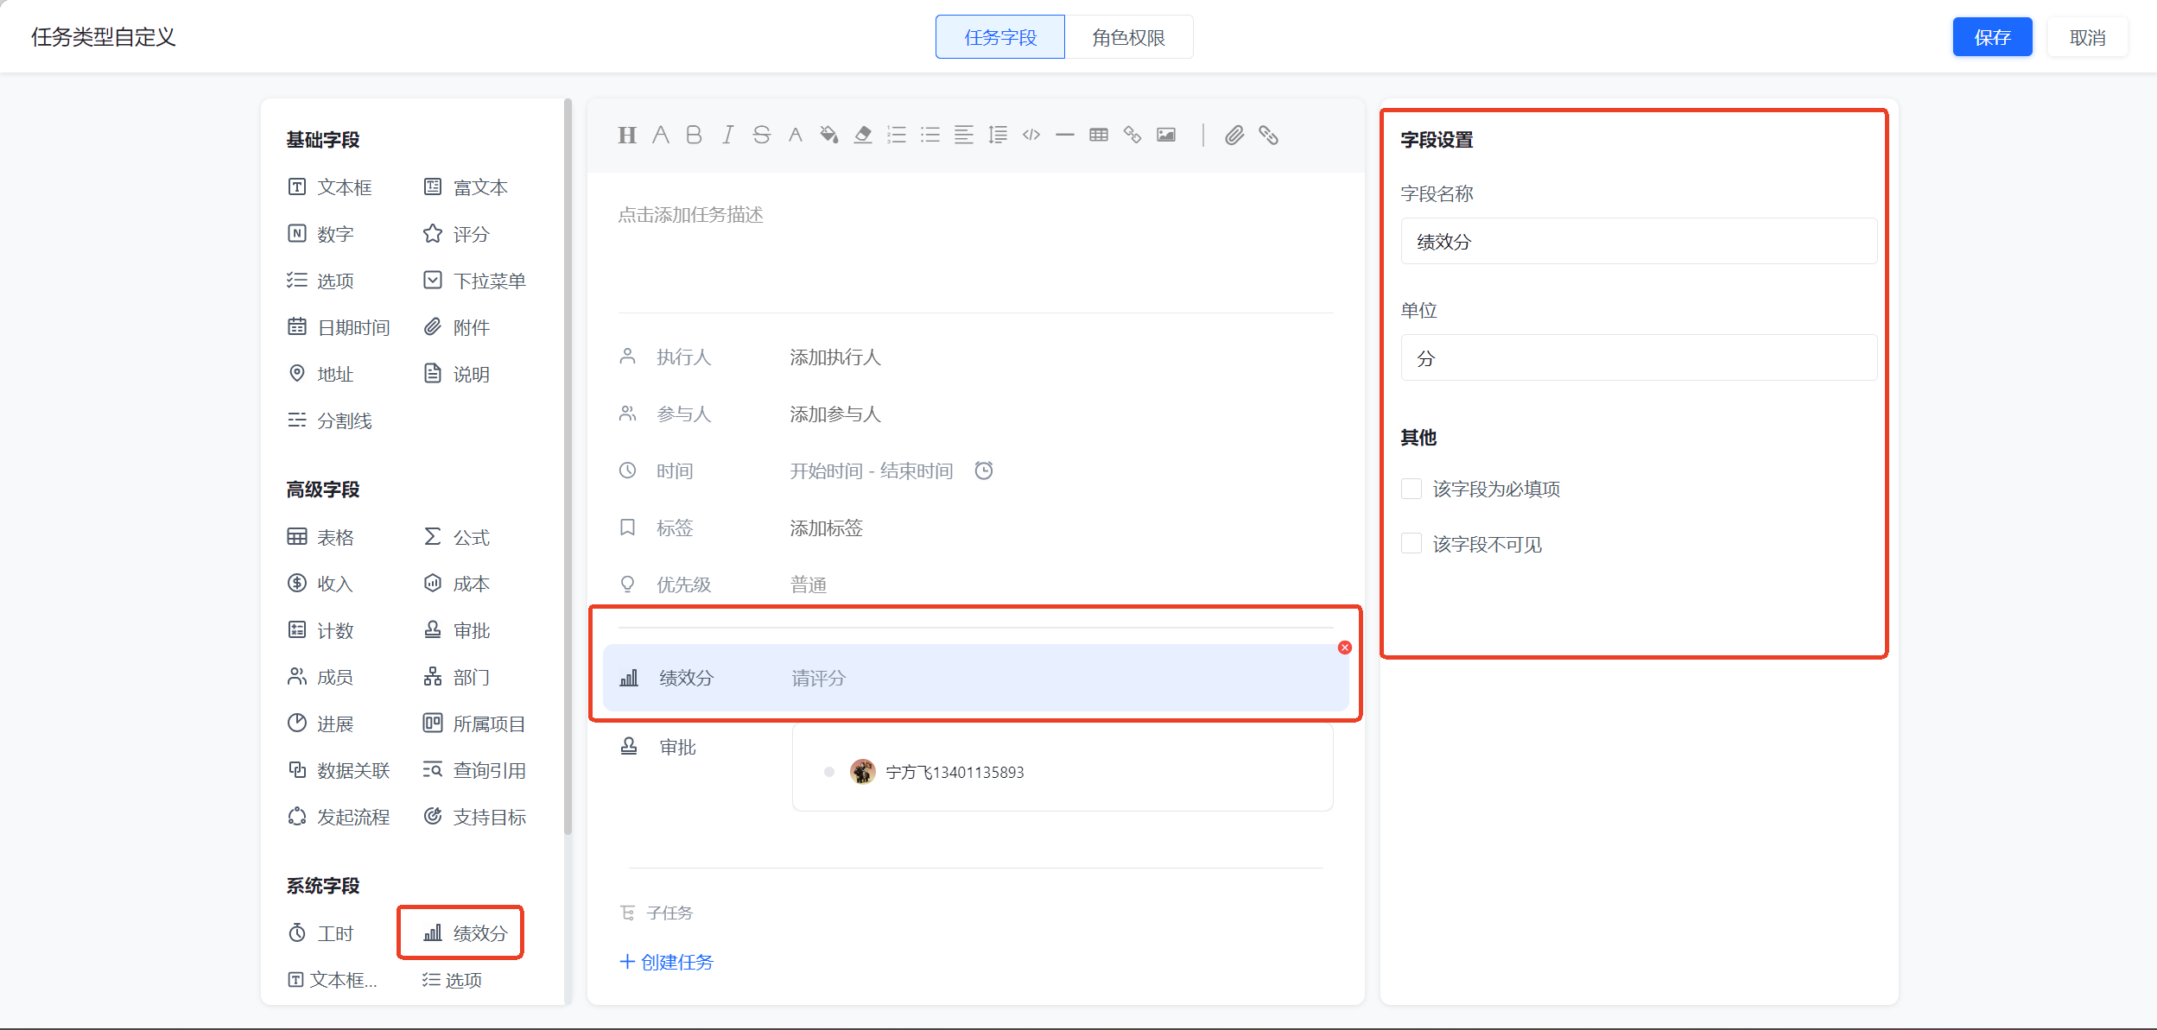Viewport: 2157px width, 1030px height.
Task: Insert a code block
Action: (1031, 135)
